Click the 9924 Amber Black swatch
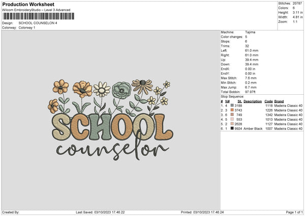This screenshot has height=216, width=305. 232,128
